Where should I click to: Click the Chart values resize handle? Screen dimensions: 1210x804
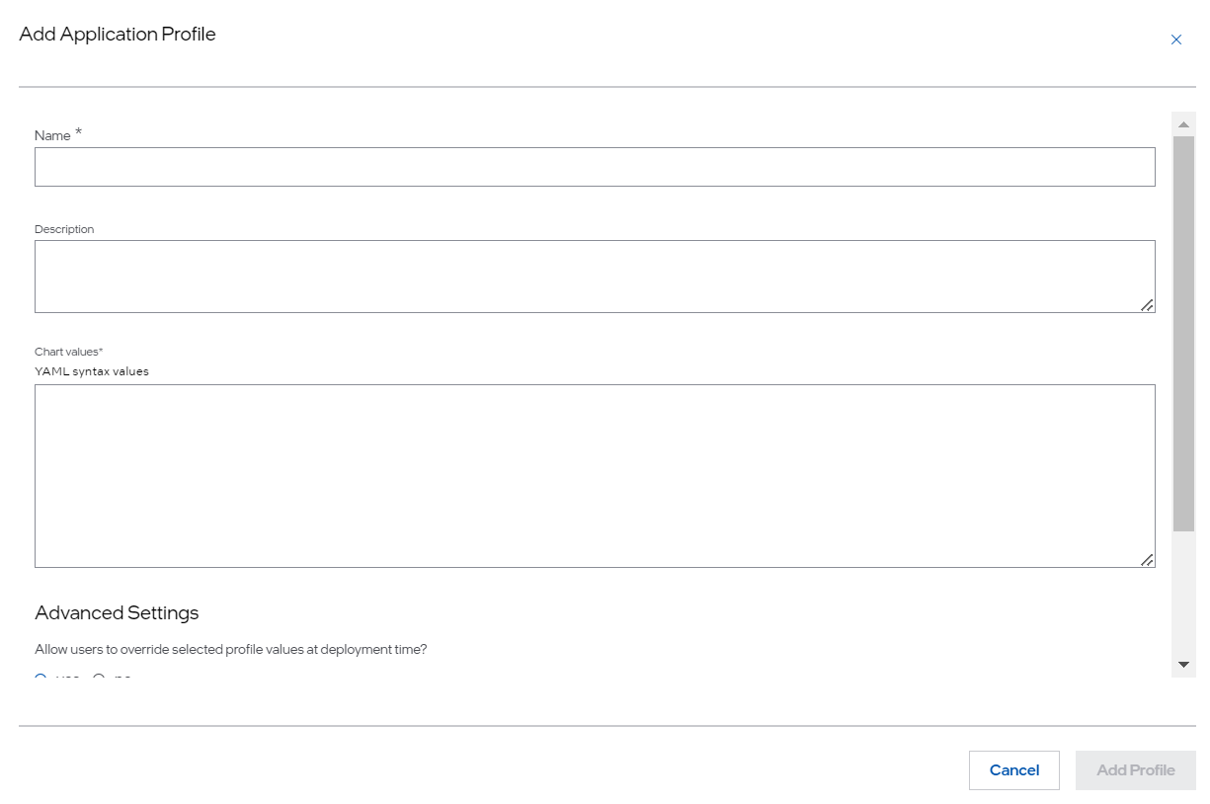coord(1147,560)
